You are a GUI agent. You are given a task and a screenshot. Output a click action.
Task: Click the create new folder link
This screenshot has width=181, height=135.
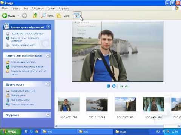24,62
